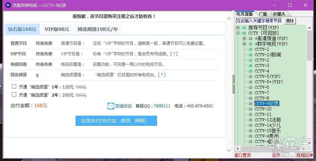Expand the +数字电视(VIP) node
Screen dimensions: 316x161
point(244,44)
